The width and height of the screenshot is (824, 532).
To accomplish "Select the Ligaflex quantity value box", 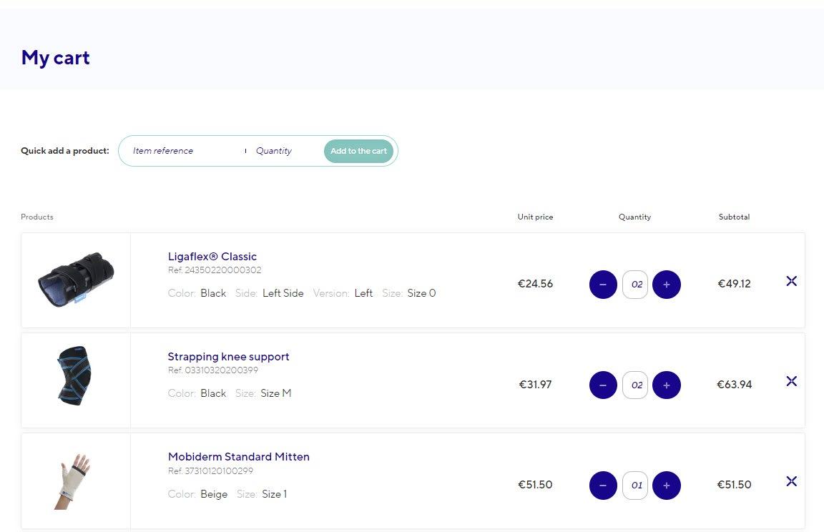I will (635, 285).
